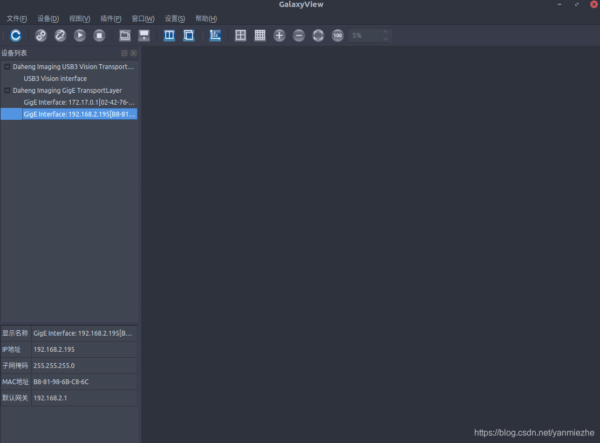600x443 pixels.
Task: Select Daheng Imaging USB3 Vision Transport row
Action: coord(69,66)
